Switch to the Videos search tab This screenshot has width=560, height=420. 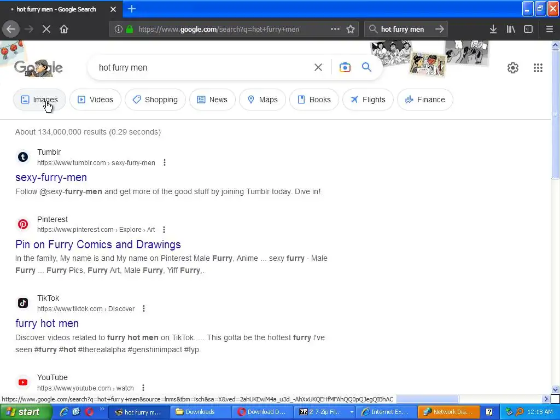[95, 100]
